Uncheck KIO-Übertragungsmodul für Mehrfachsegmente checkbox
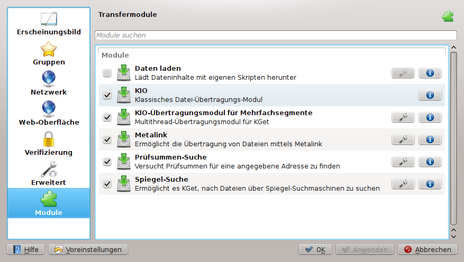The width and height of the screenshot is (464, 262). click(x=107, y=117)
